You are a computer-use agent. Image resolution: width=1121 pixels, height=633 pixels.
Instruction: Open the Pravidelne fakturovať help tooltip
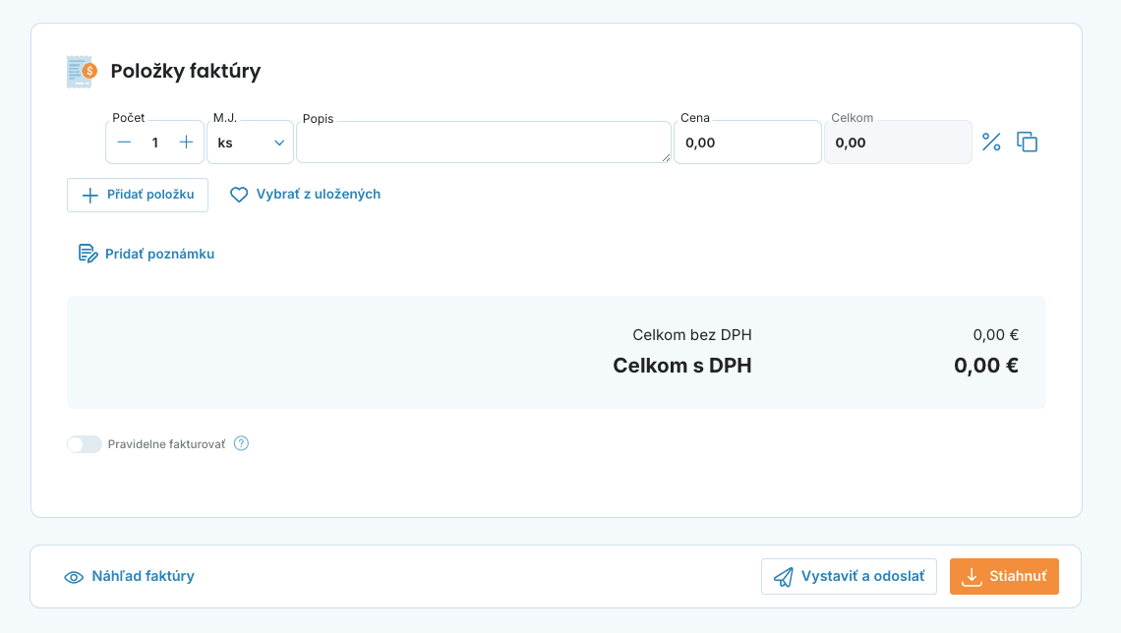point(241,443)
